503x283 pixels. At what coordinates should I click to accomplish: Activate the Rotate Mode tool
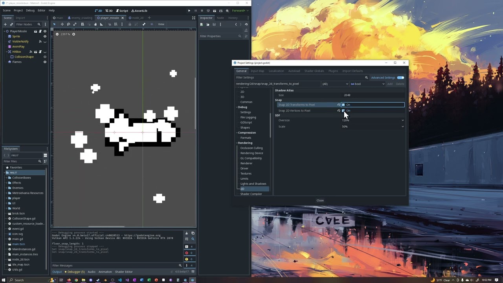(68, 24)
